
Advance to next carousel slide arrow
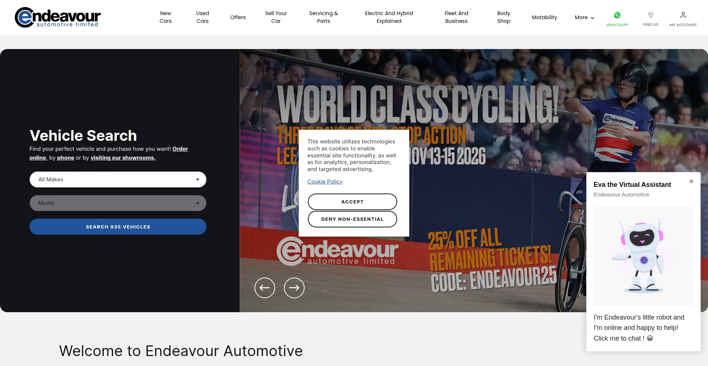294,288
